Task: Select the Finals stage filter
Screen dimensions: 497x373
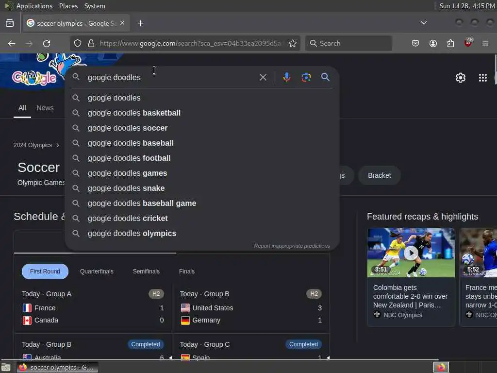Action: click(x=187, y=271)
